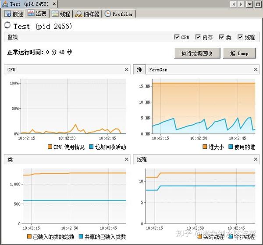This screenshot has height=245, width=263.
Task: Close the 线程 graph panel
Action: click(256, 159)
